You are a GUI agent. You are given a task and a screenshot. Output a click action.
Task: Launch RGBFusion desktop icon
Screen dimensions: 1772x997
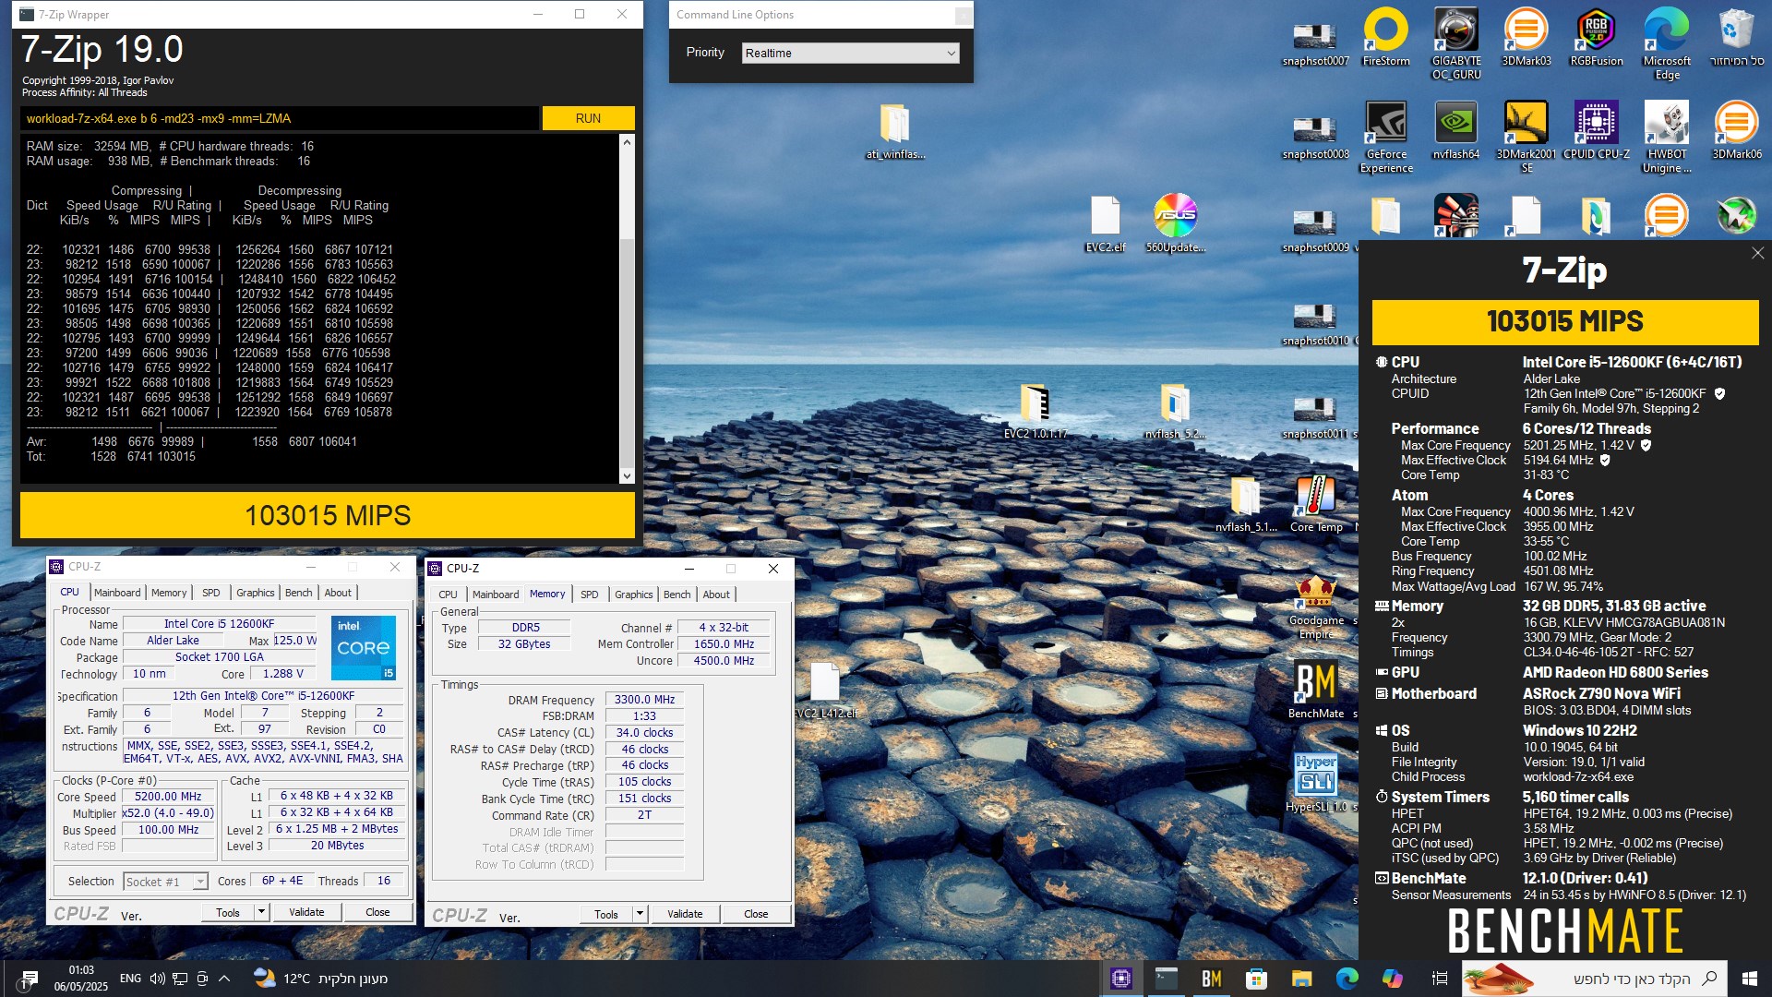(1596, 37)
